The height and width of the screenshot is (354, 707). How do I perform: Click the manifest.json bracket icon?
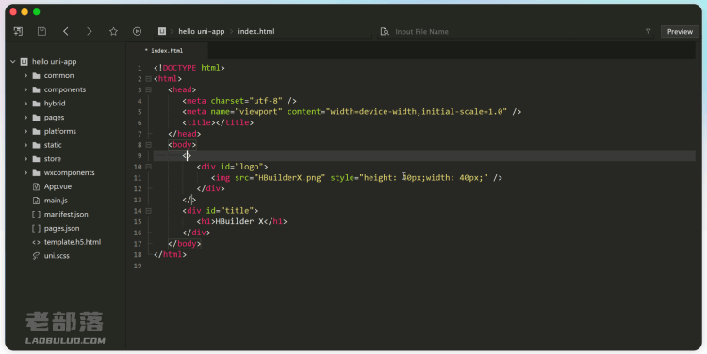coord(37,215)
